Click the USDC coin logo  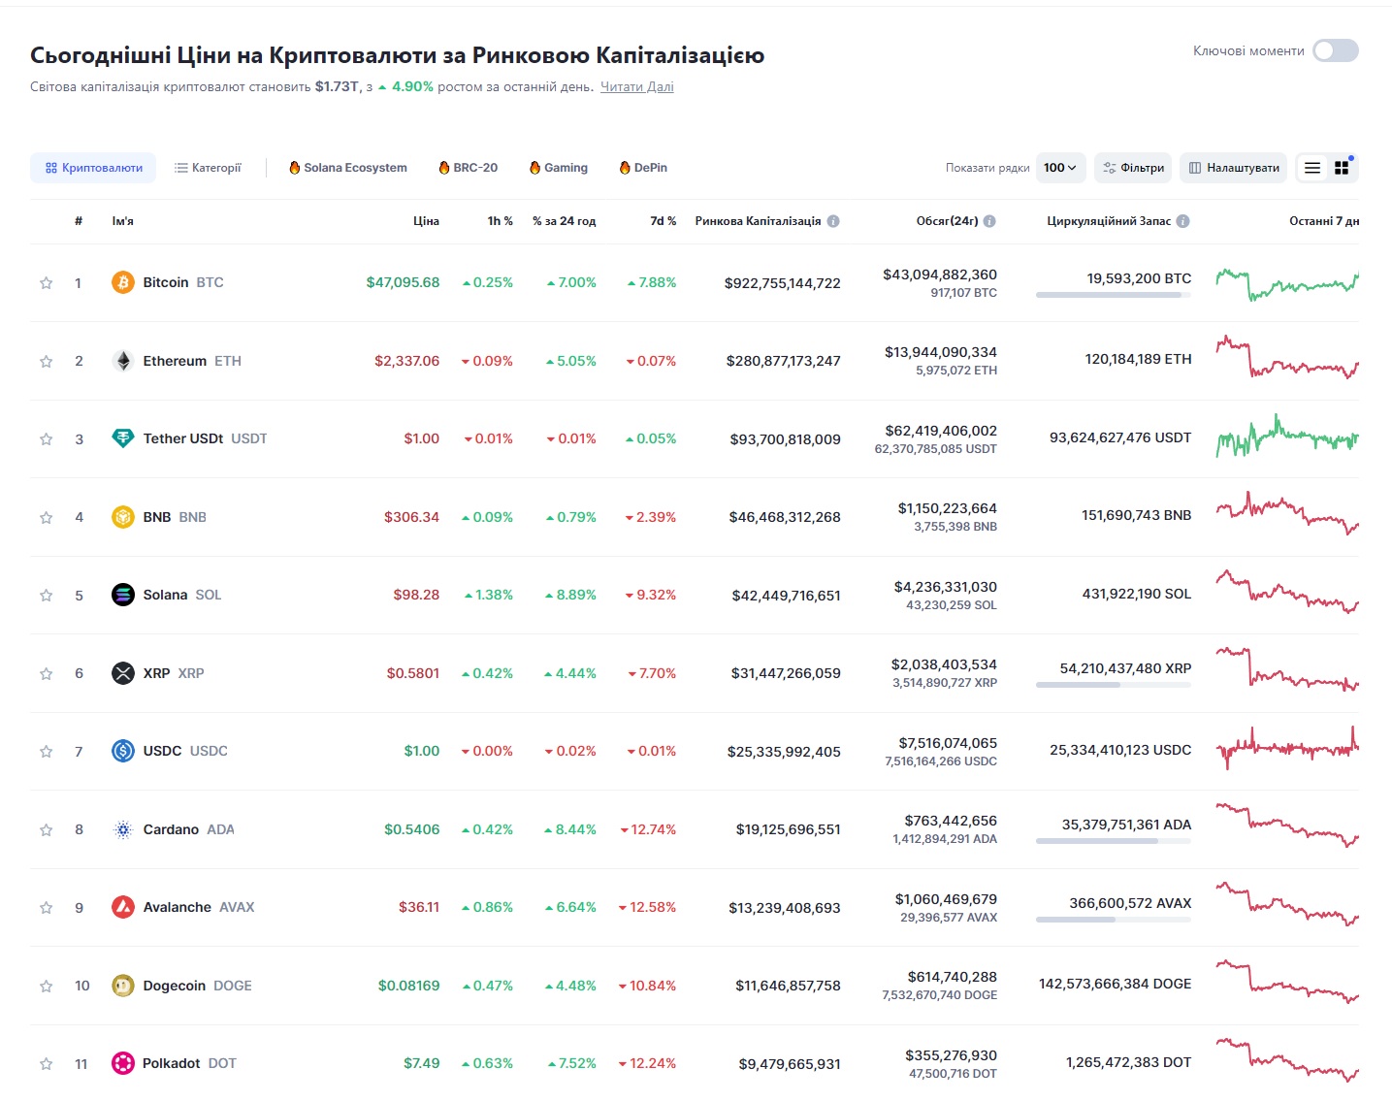(x=123, y=751)
